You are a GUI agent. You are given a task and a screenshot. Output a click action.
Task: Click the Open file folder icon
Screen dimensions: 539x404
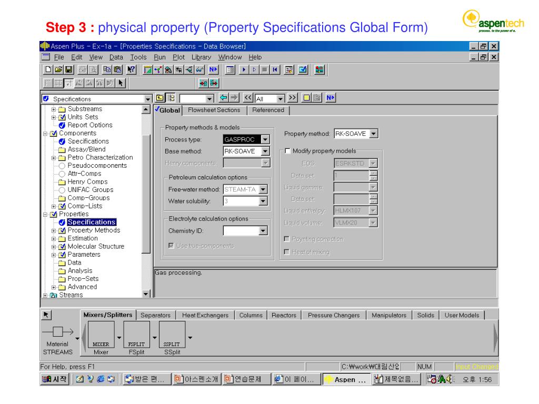coord(58,69)
